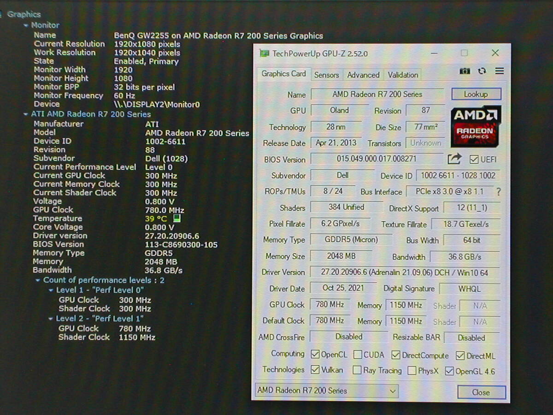This screenshot has width=553, height=415.
Task: Click the Driver Version field in GPU-Z
Action: [404, 273]
